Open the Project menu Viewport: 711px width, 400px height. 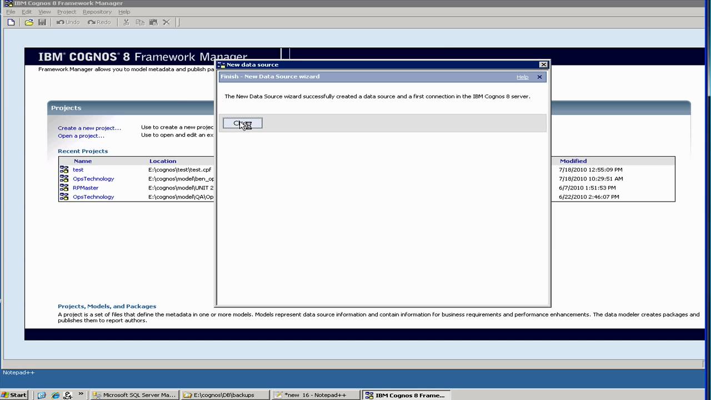[67, 12]
